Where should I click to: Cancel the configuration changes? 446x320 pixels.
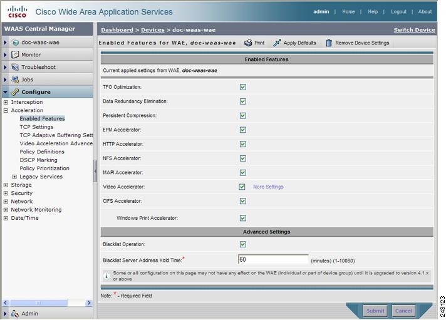pyautogui.click(x=403, y=311)
